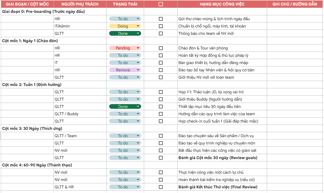The height and width of the screenshot is (193, 324).
Task: Open "Done" dropdown for "Thiết lập mục tiêu 30 ngày"
Action: 138,106
